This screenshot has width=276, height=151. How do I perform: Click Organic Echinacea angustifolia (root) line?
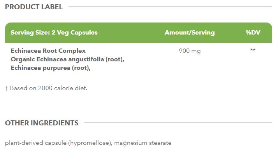[68, 59]
